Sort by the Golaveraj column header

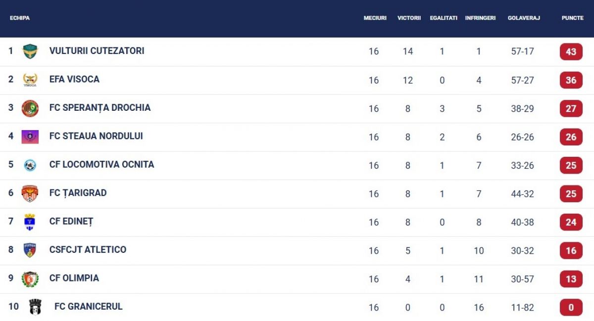pyautogui.click(x=524, y=18)
